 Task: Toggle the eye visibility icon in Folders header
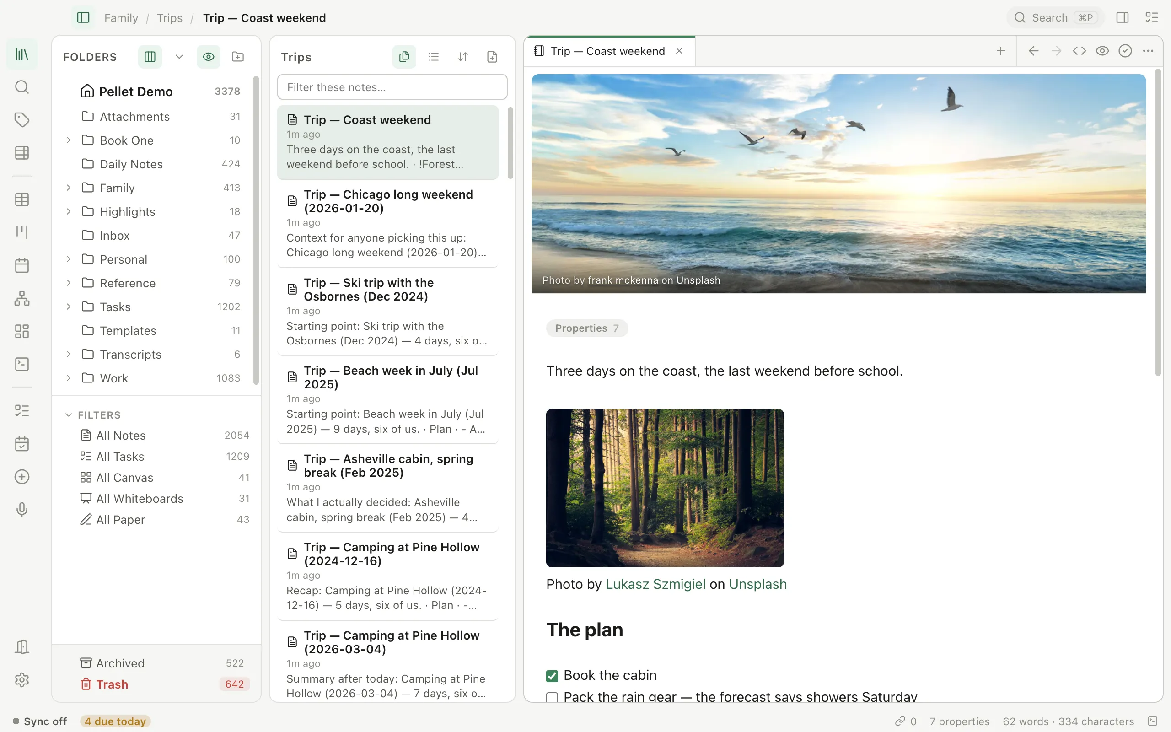(x=208, y=57)
